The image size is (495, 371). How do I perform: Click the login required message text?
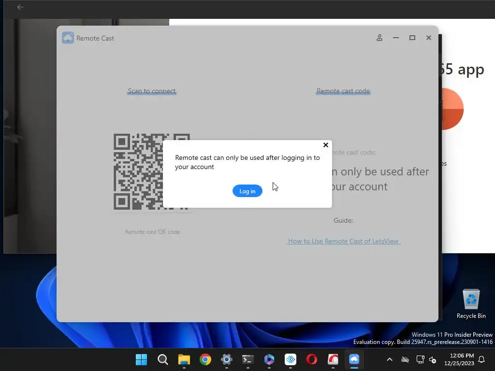click(x=247, y=162)
